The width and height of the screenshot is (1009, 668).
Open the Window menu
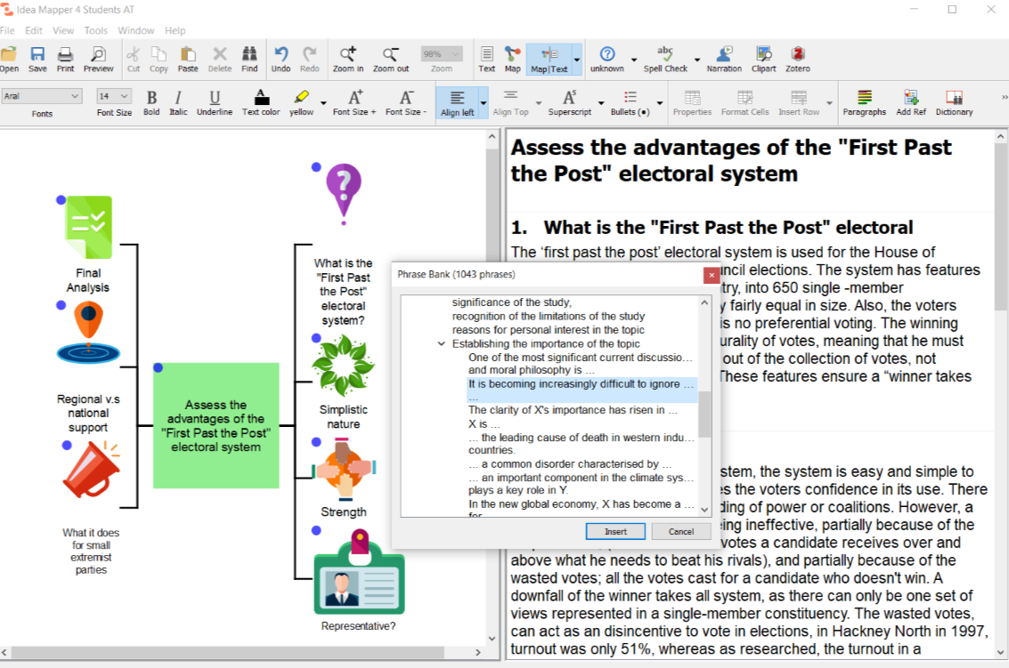tap(135, 30)
